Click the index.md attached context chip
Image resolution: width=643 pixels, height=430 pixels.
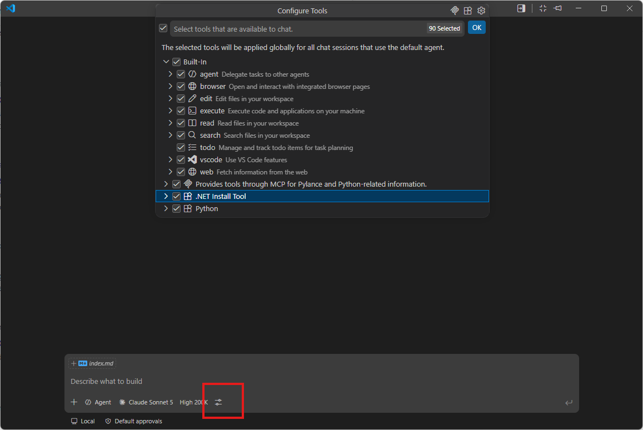pos(93,363)
